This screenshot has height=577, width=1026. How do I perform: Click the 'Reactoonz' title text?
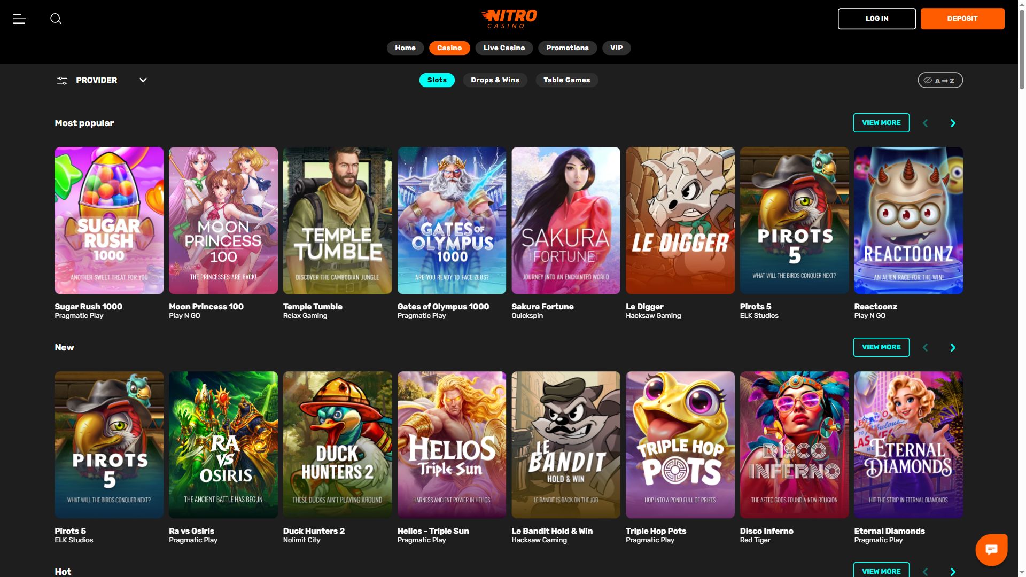[x=875, y=307]
